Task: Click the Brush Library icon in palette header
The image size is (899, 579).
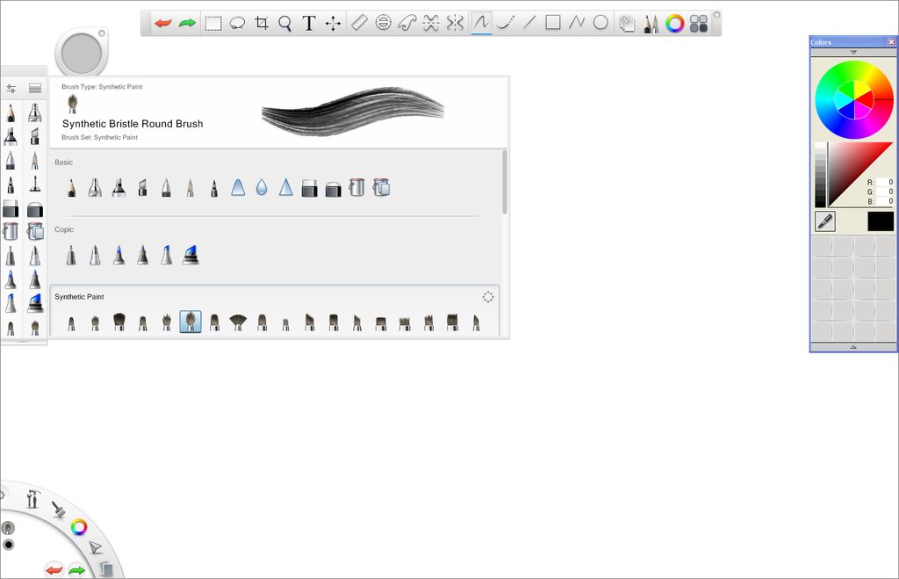Action: tap(35, 89)
